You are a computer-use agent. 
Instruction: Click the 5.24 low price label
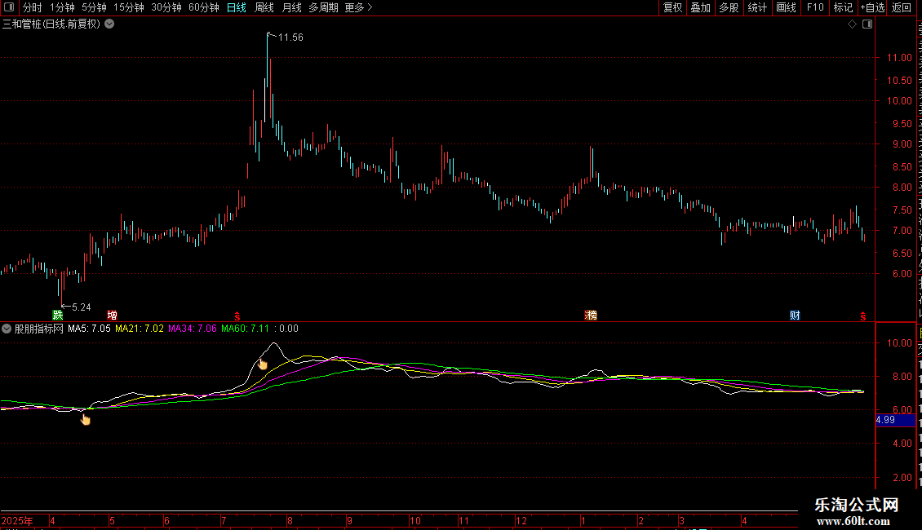(81, 307)
